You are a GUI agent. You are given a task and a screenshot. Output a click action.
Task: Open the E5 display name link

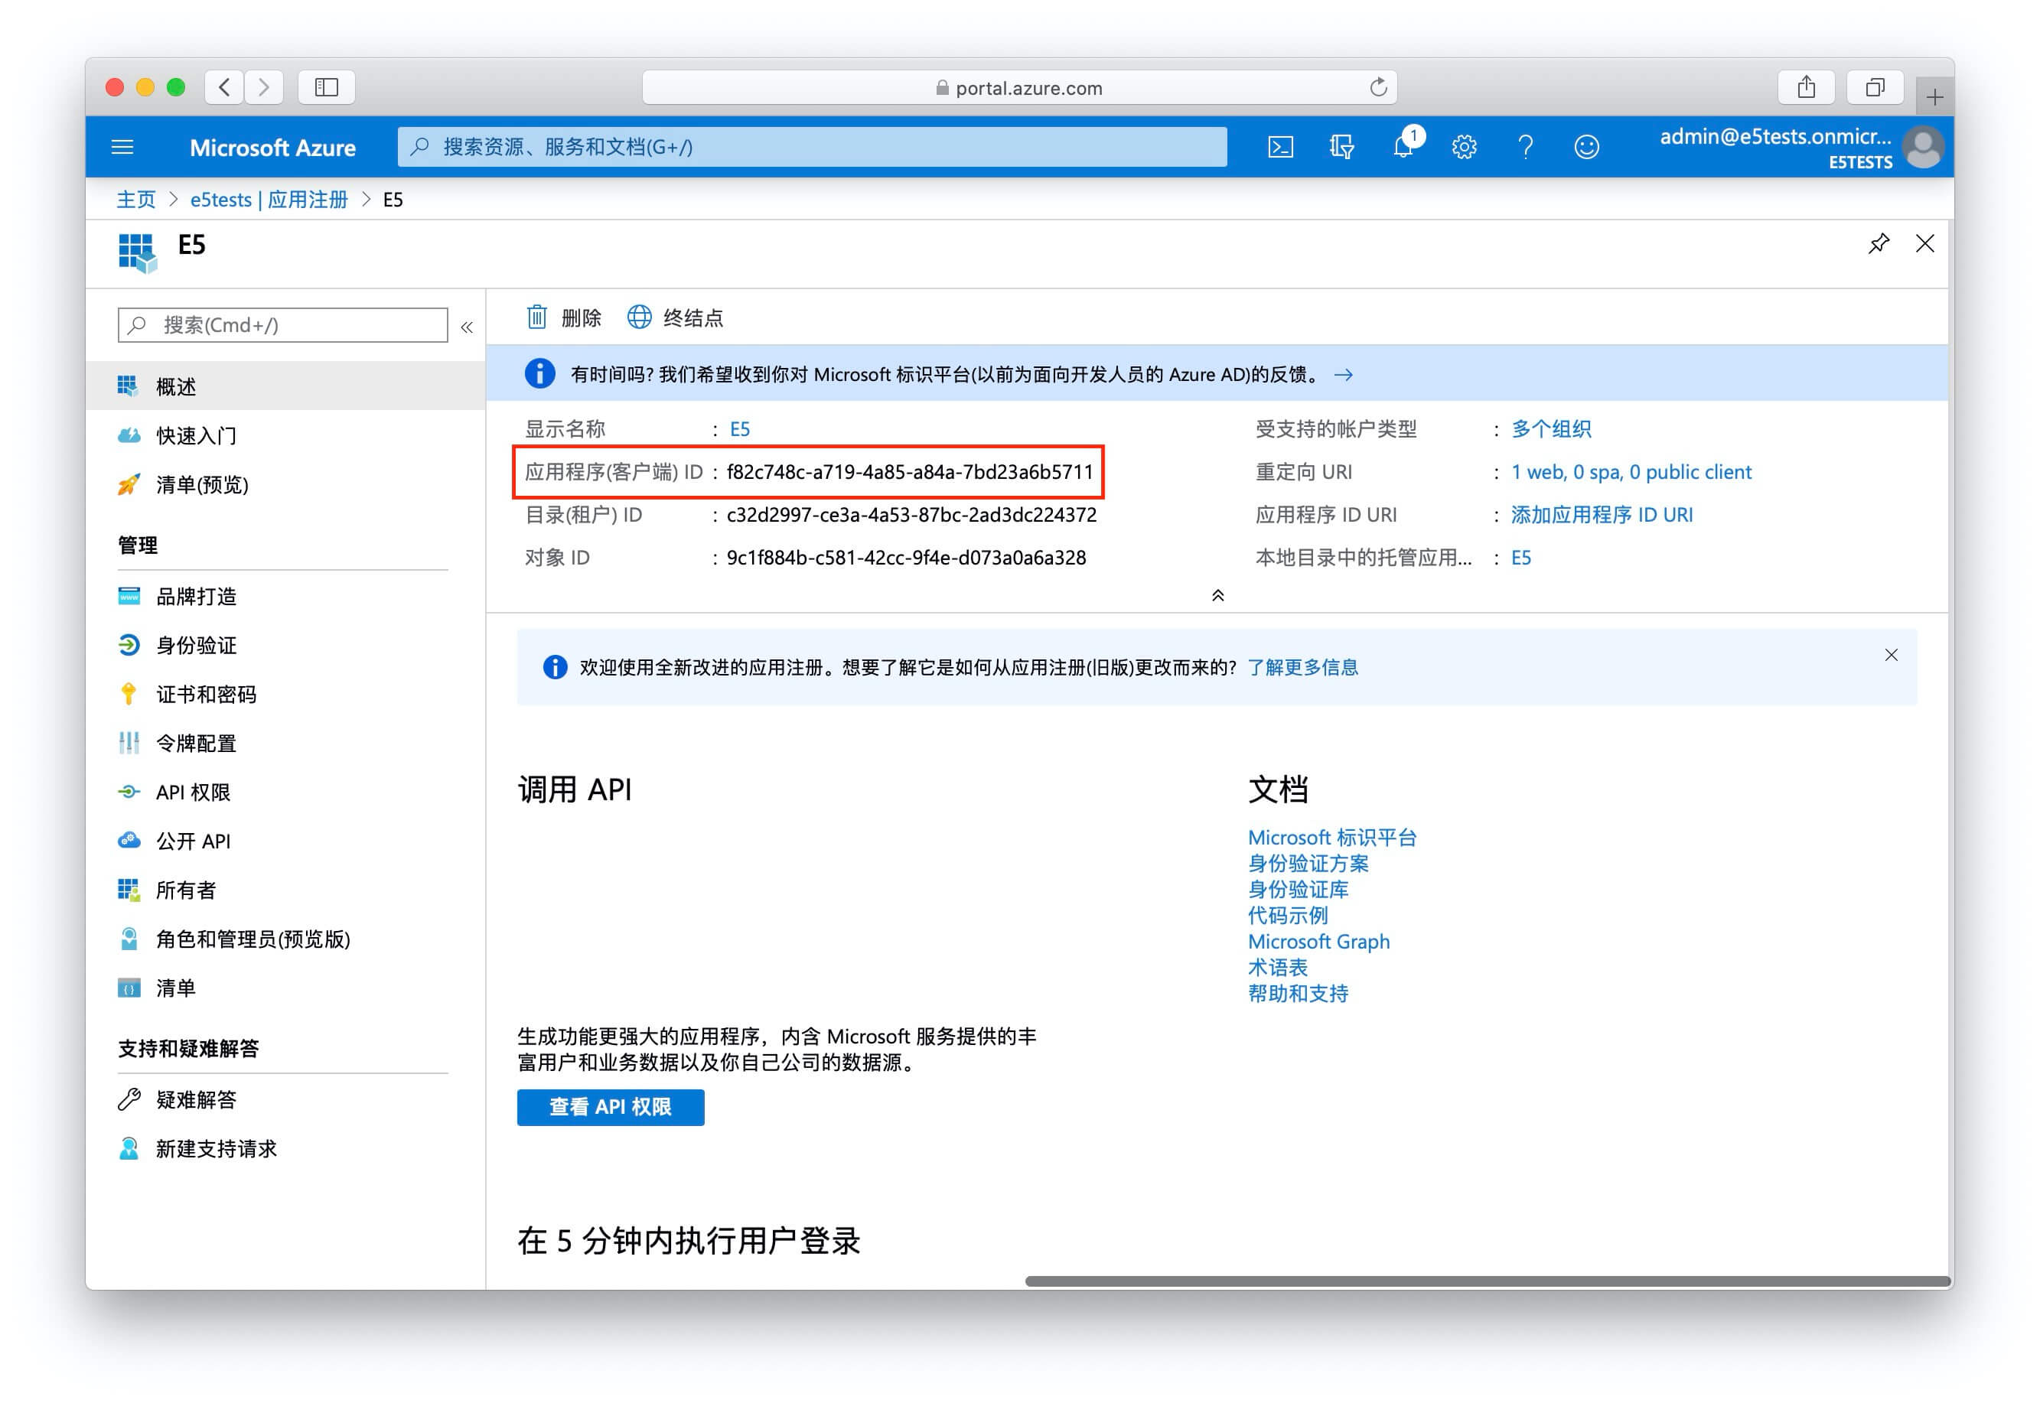click(739, 429)
